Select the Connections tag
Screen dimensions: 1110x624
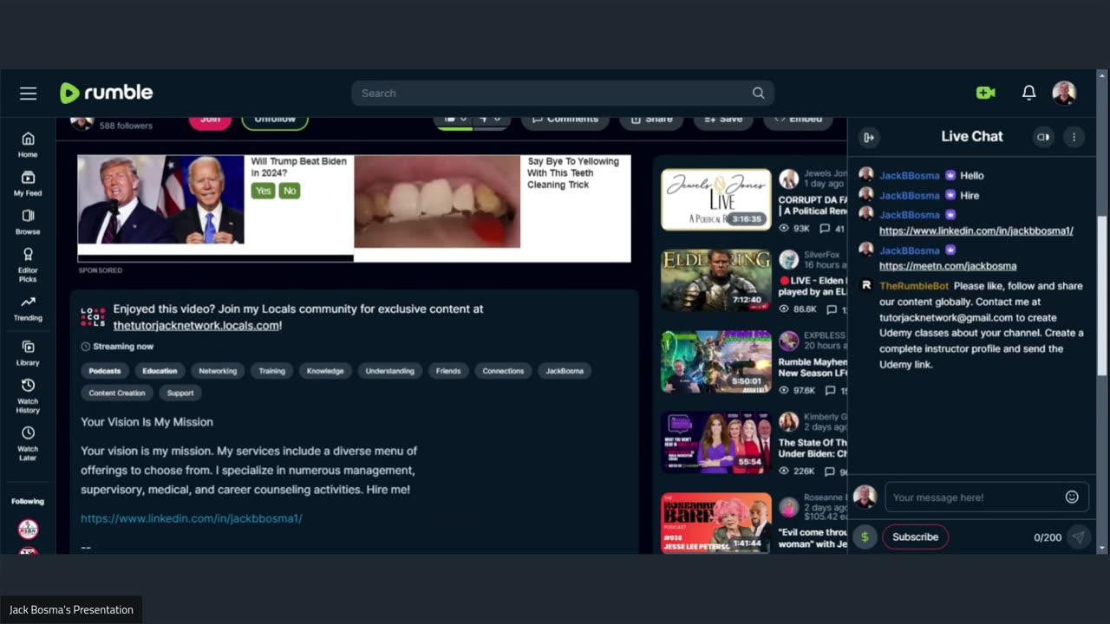click(x=503, y=371)
